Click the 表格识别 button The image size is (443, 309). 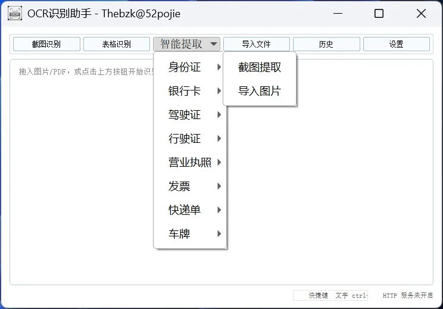117,44
